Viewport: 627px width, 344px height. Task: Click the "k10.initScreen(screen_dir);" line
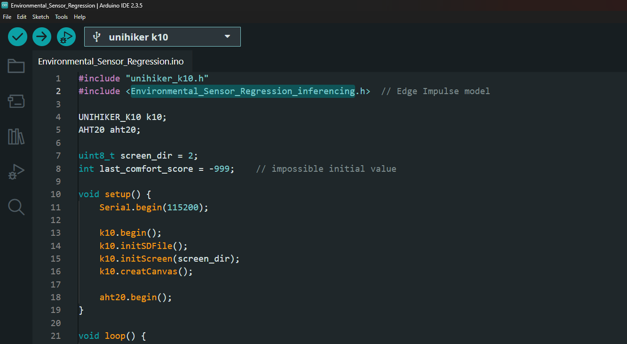(x=170, y=258)
